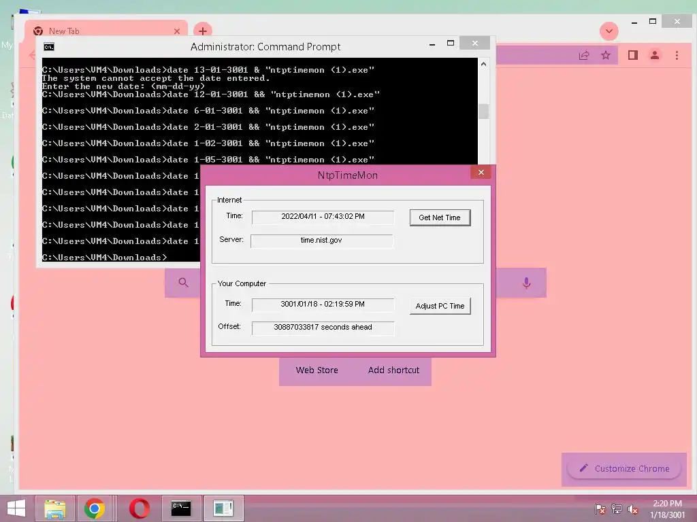This screenshot has height=522, width=697.
Task: Close the NtpTimeMon dialog
Action: (481, 172)
